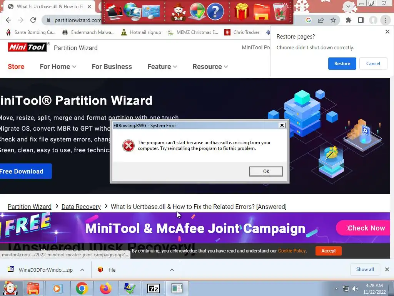Viewport: 394px width, 296px height.
Task: Click the Google icon in the address bar
Action: pyautogui.click(x=308, y=20)
